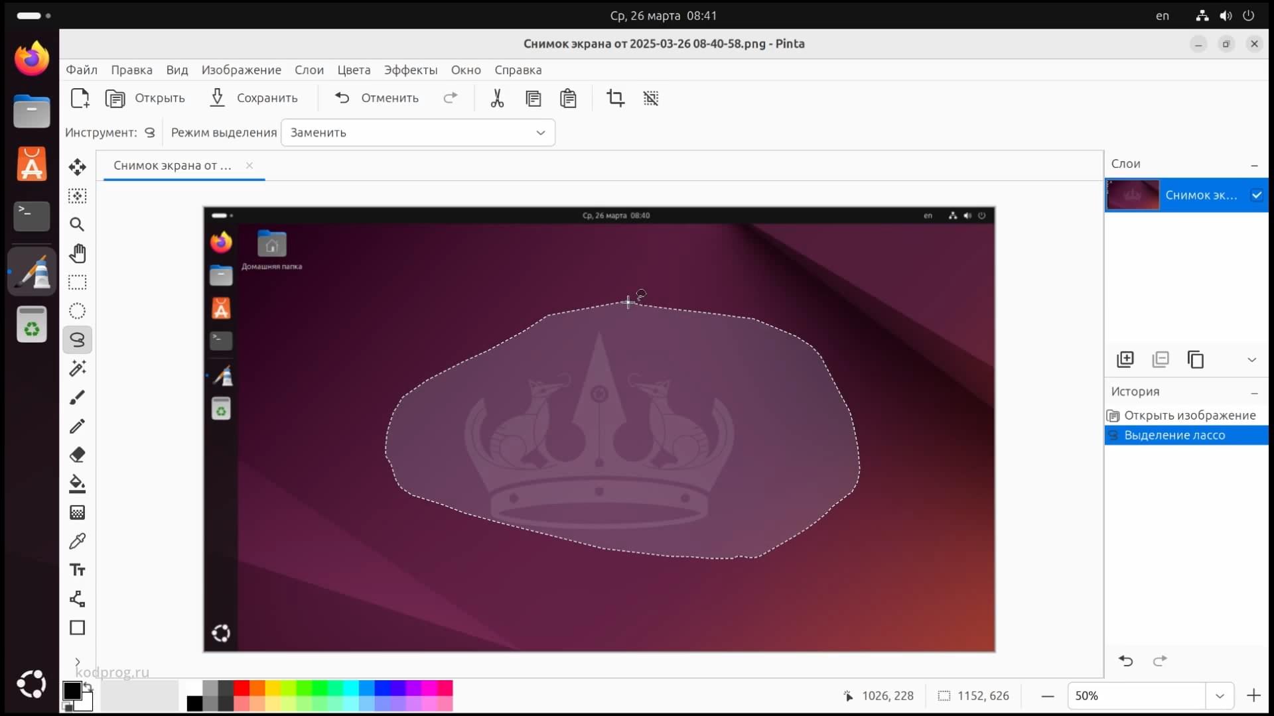Select the Pan hand tool
This screenshot has height=716, width=1274.
pos(77,253)
